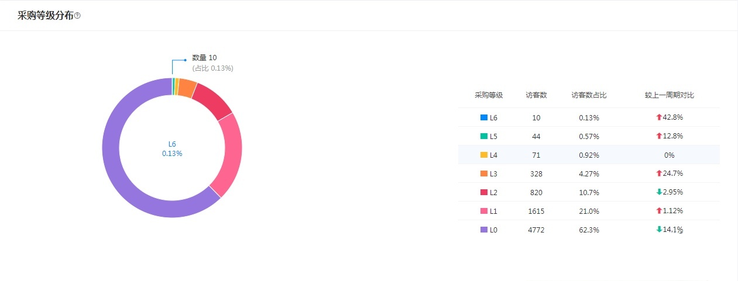The image size is (738, 281).
Task: Click the L6 0.13% label in donut center
Action: (x=172, y=148)
